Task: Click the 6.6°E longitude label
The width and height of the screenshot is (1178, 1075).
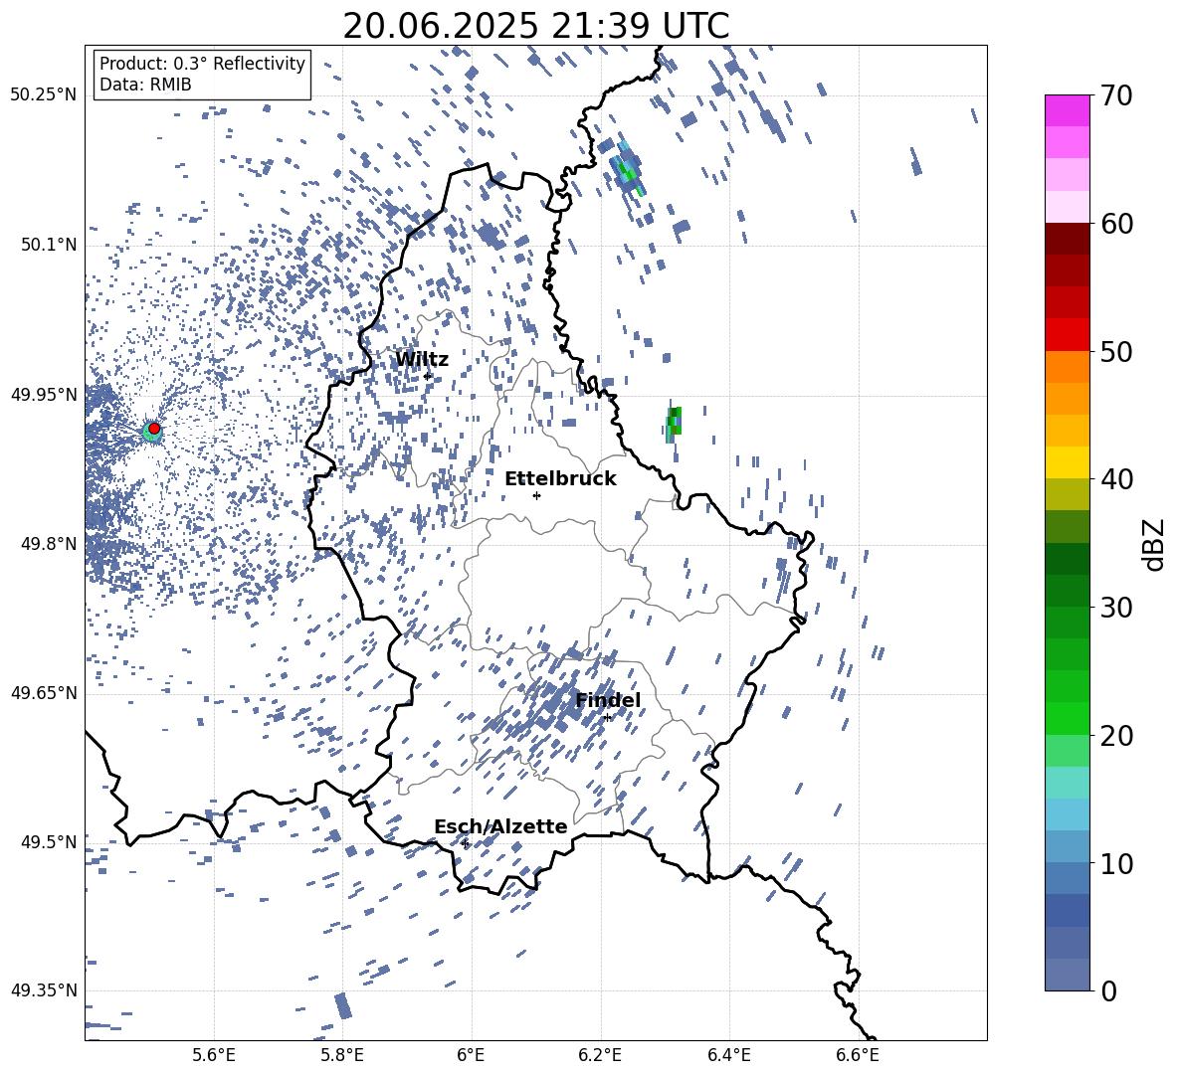Action: pyautogui.click(x=858, y=1055)
